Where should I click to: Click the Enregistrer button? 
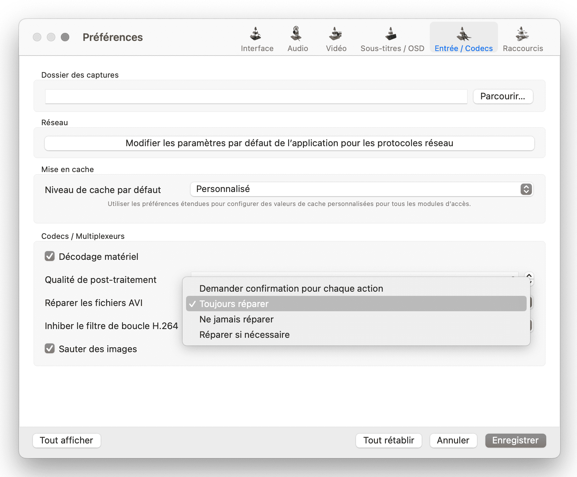(515, 440)
